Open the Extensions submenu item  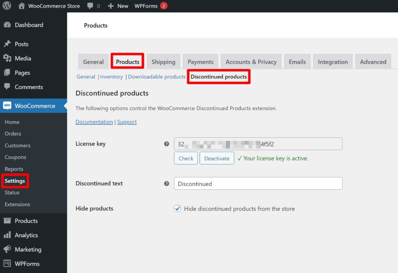[18, 204]
